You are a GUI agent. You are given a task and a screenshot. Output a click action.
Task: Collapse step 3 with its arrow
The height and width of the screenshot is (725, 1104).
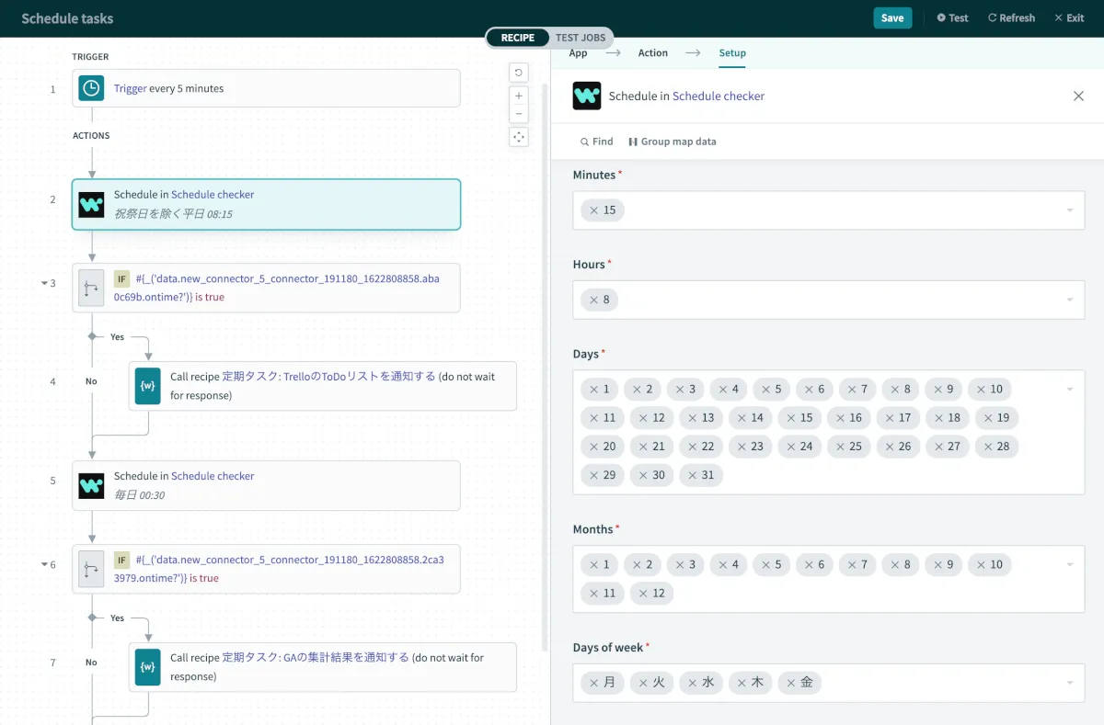[43, 283]
